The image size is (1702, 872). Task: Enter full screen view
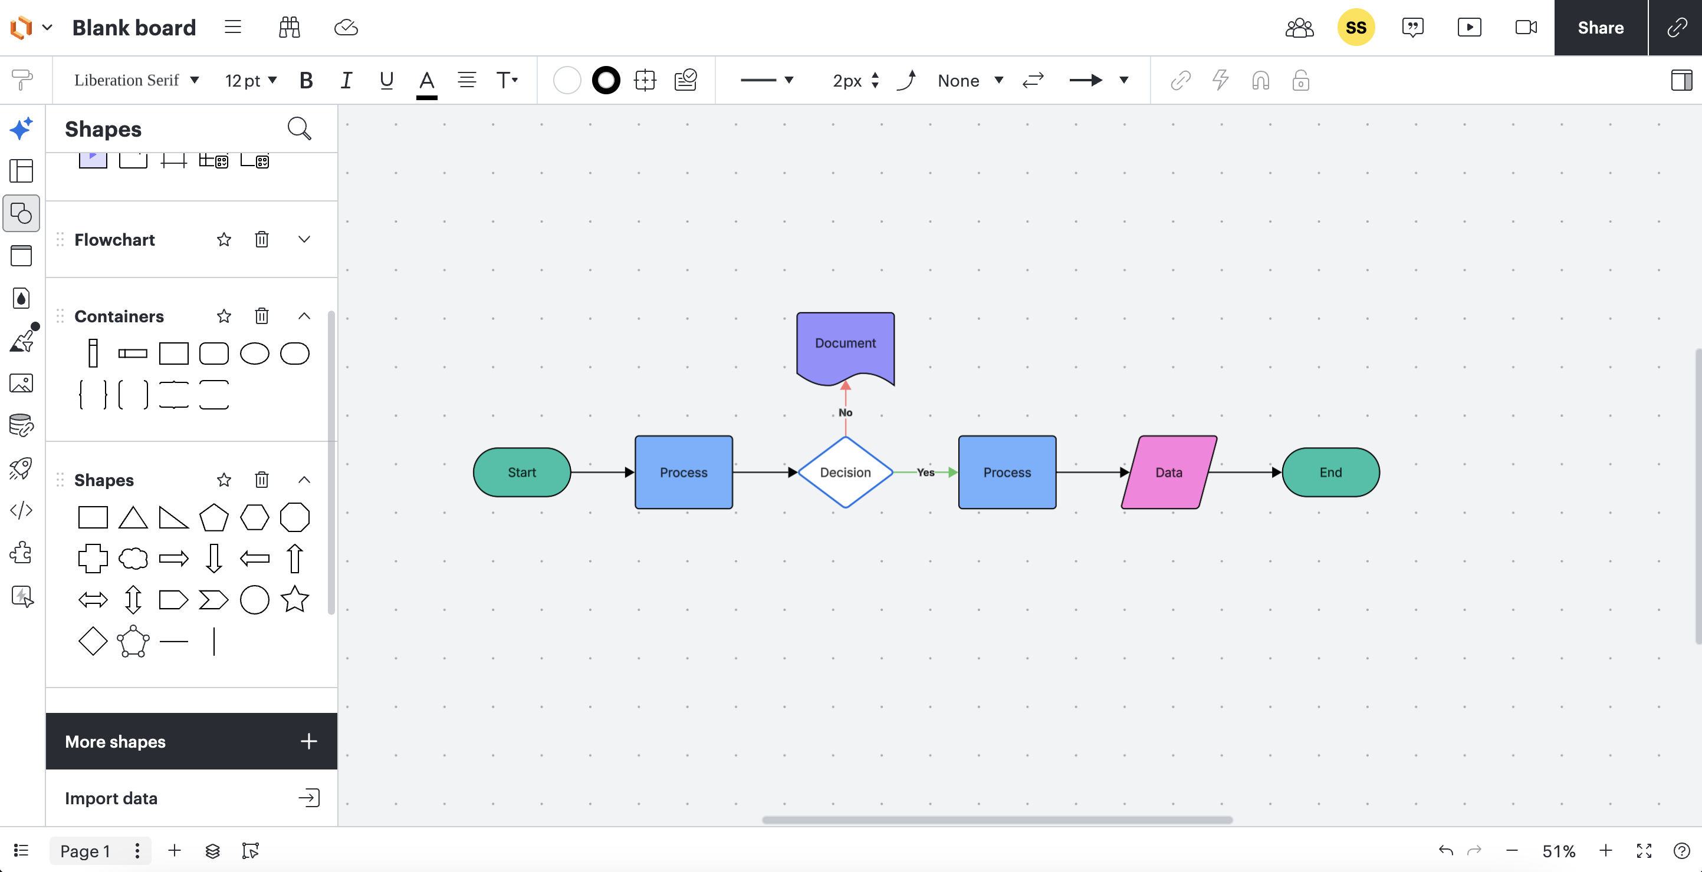click(x=1644, y=850)
